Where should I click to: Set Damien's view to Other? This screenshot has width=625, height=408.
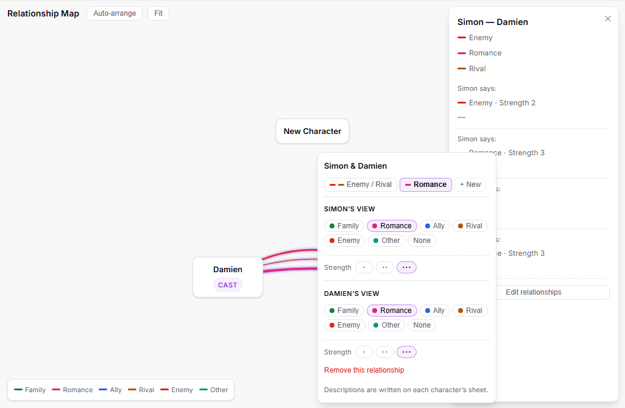click(387, 325)
